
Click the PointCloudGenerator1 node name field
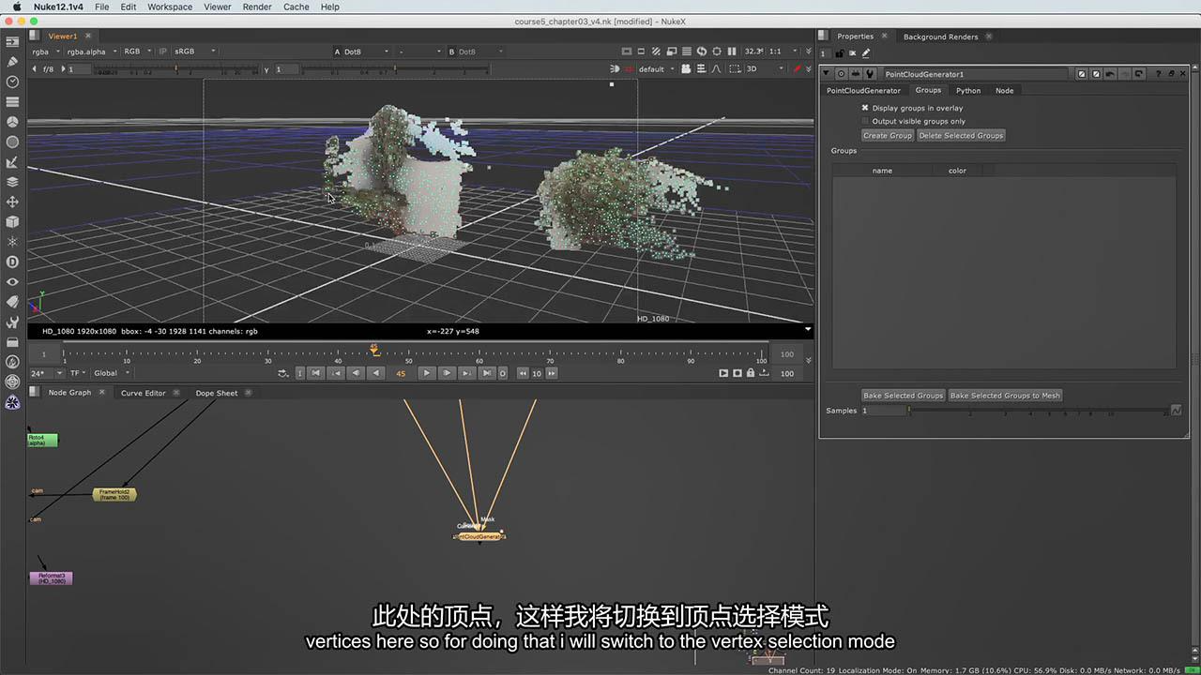[975, 74]
